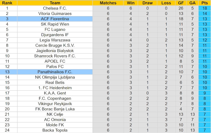This screenshot has height=133, width=211.
Task: Select Shamrock Rovers F.C. in the table
Action: click(x=55, y=56)
